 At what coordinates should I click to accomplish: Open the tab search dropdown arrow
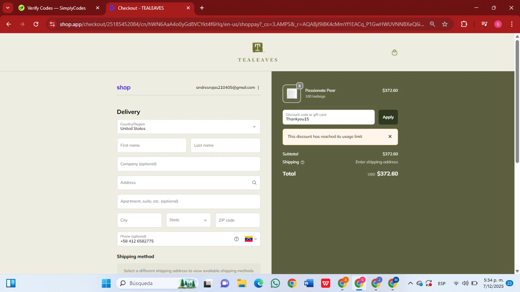(x=8, y=8)
